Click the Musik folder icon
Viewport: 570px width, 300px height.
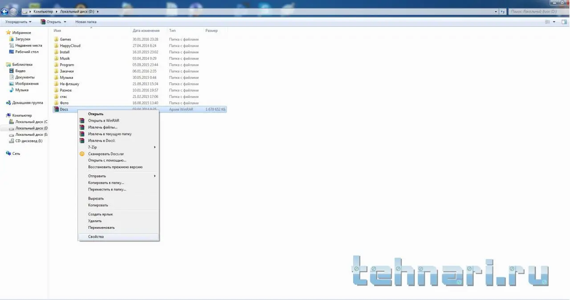click(56, 58)
